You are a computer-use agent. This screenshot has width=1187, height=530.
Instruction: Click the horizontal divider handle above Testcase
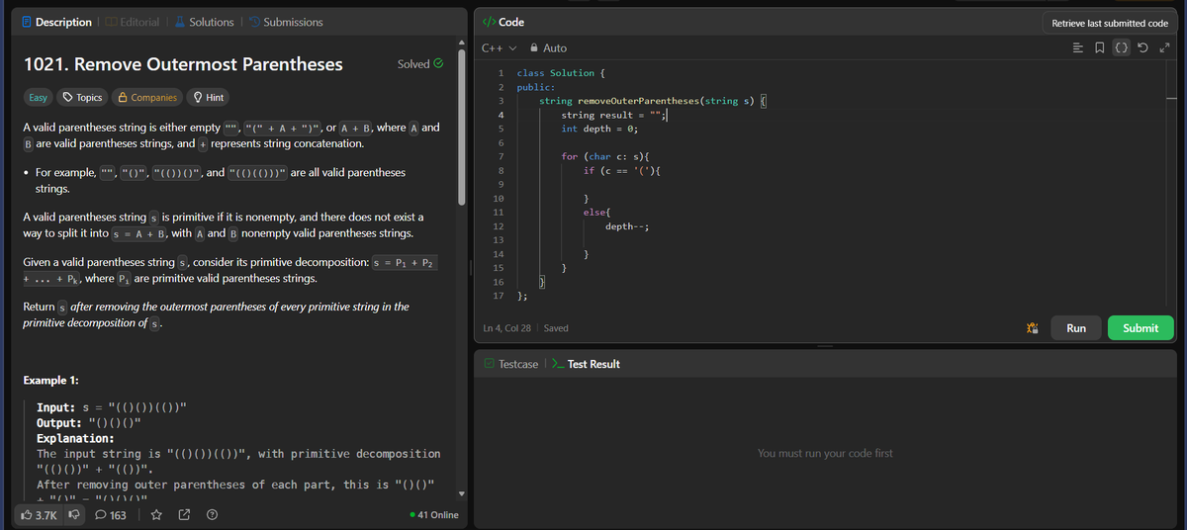(825, 346)
